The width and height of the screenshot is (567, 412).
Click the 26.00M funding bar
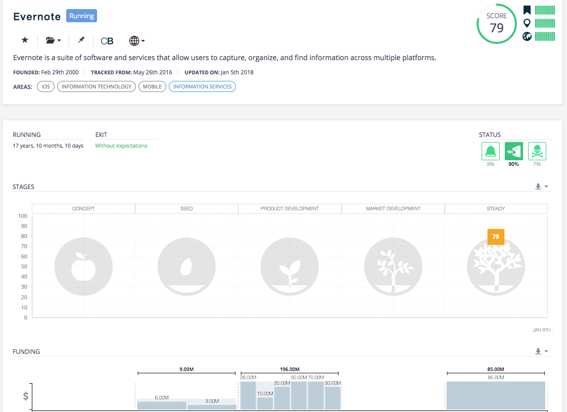pyautogui.click(x=248, y=395)
